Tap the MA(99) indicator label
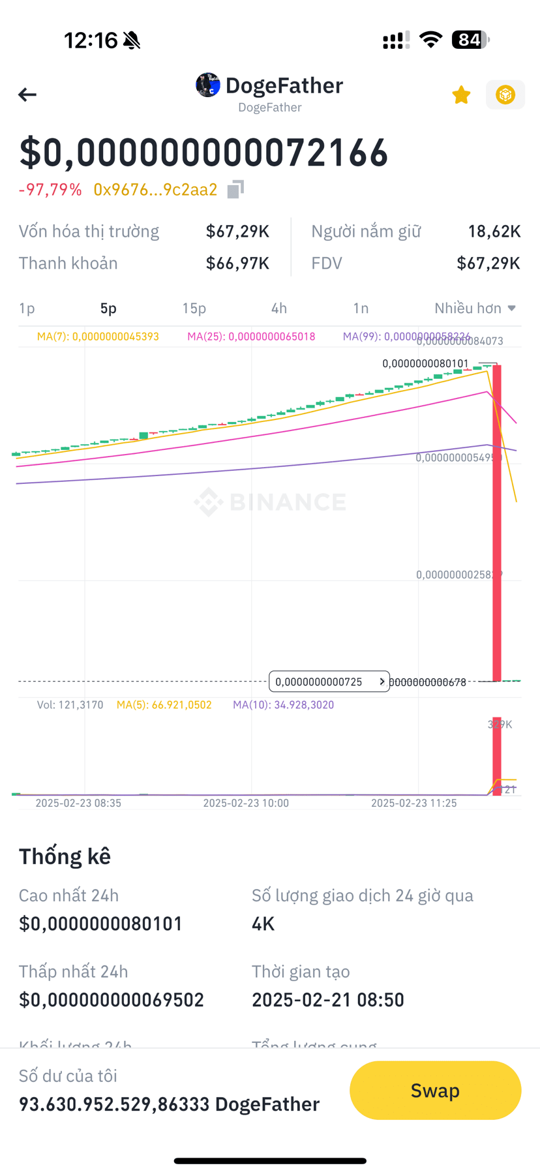The width and height of the screenshot is (540, 1174). [406, 337]
